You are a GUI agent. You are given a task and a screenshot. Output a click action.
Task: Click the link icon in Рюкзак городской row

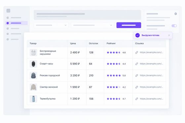tap(137, 76)
